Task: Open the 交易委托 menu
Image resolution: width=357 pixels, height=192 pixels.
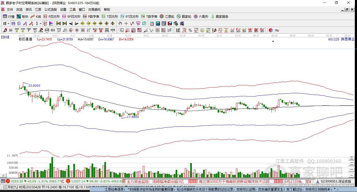Action: pyautogui.click(x=94, y=9)
